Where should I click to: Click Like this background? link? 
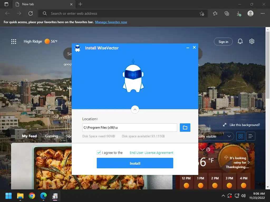[242, 125]
